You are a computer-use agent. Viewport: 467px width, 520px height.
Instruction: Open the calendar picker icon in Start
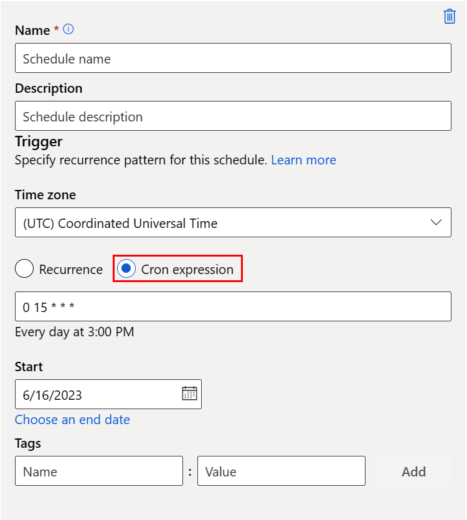[x=189, y=394]
